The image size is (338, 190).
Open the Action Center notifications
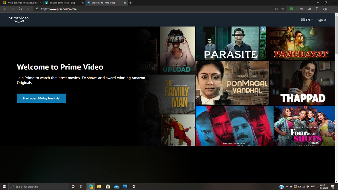[333, 187]
